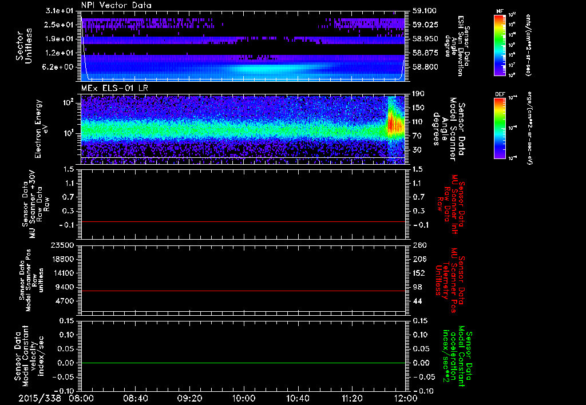Click the 10:40 time axis tick label
Image resolution: width=586 pixels, height=405 pixels.
click(298, 398)
